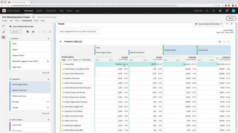238x133 pixels.
Task: Add a new date range with plus icon
Action: [x=49, y=120]
